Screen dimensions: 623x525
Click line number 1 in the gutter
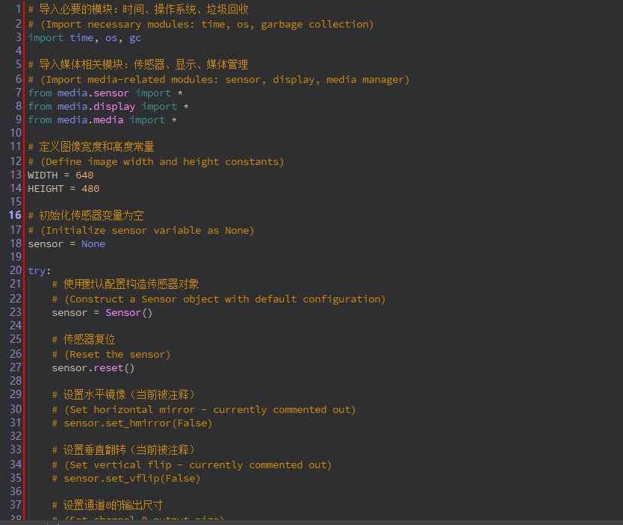(x=18, y=10)
